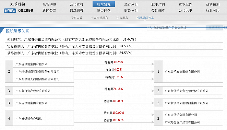Click 持有其30.25% label

point(114,62)
